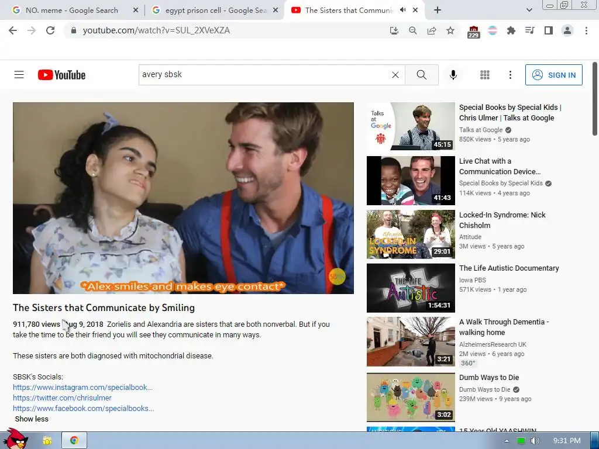This screenshot has height=449, width=599.
Task: Reload the YouTube page
Action: [x=50, y=30]
